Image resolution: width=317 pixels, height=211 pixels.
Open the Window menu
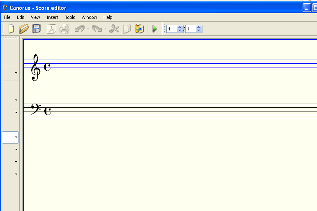click(89, 17)
